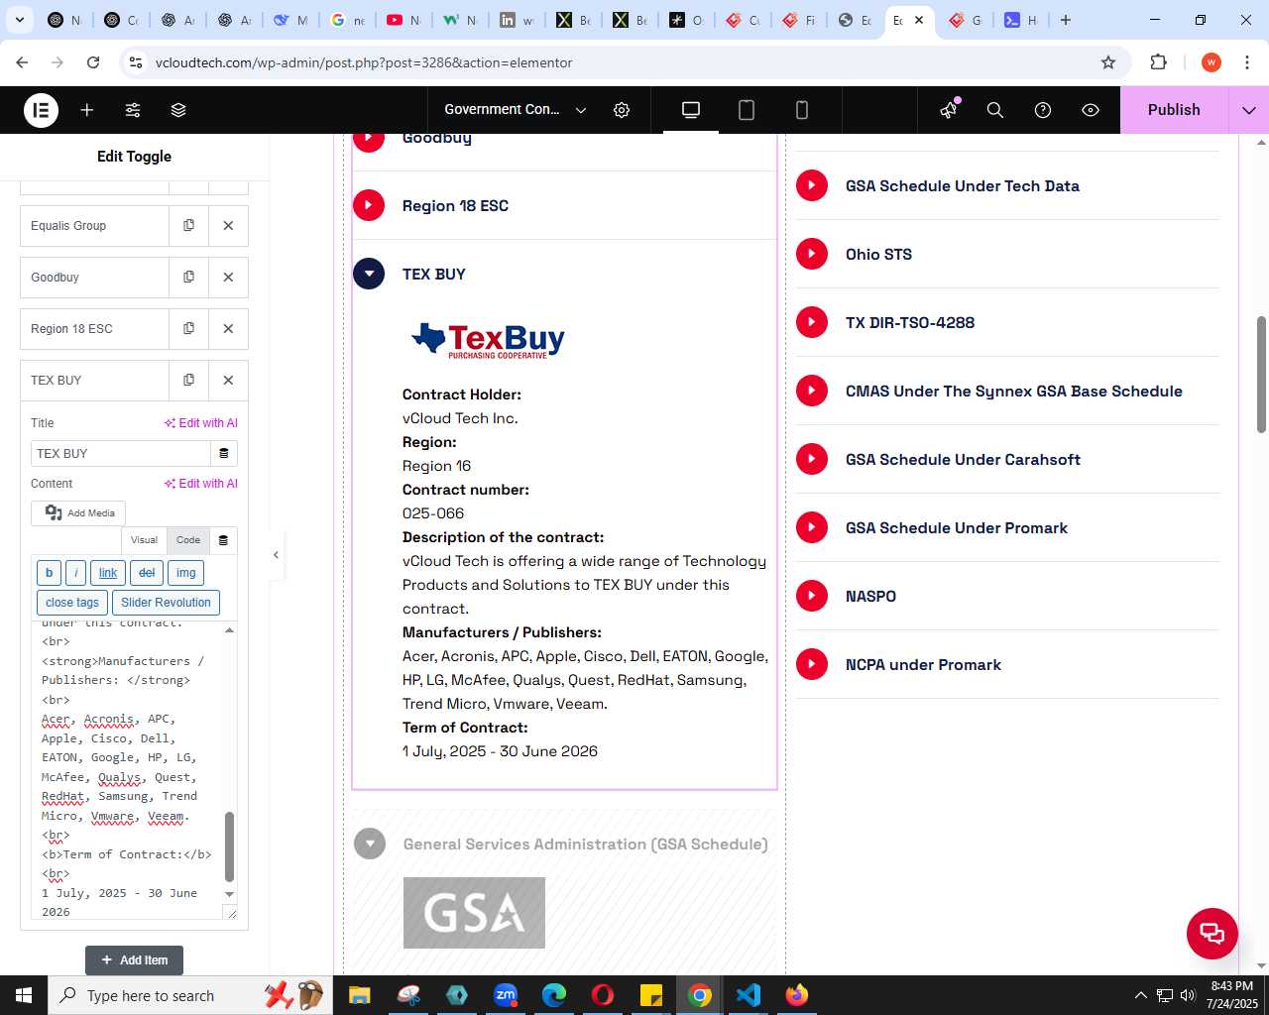Open page settings gear icon

(x=622, y=110)
